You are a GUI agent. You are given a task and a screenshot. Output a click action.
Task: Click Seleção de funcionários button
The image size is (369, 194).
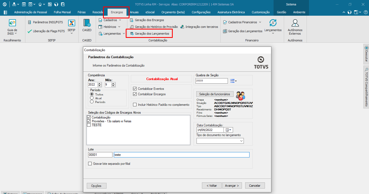point(215,94)
